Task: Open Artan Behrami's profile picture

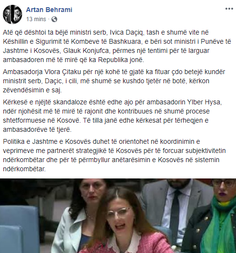Action: point(12,14)
